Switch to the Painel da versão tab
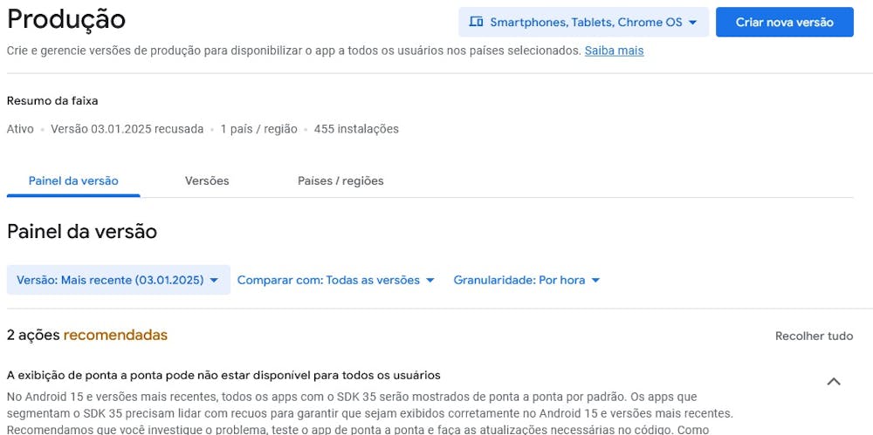The height and width of the screenshot is (435, 873). pyautogui.click(x=73, y=180)
